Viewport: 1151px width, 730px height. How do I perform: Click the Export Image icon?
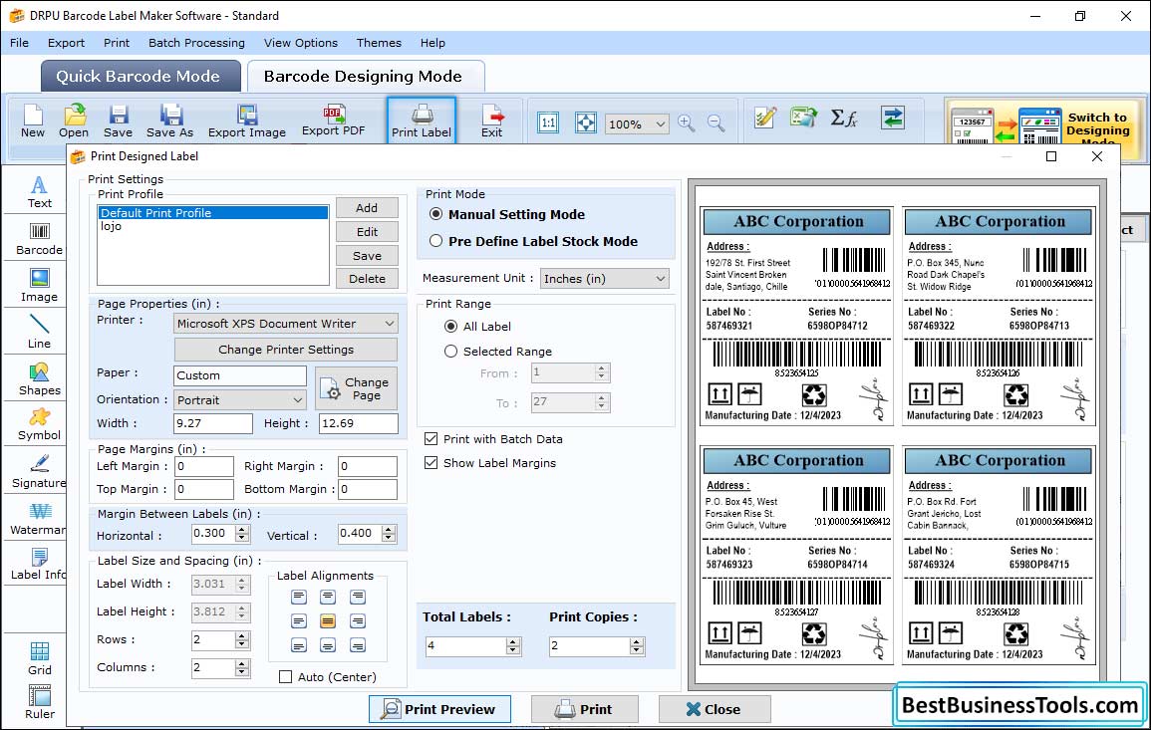pos(247,122)
